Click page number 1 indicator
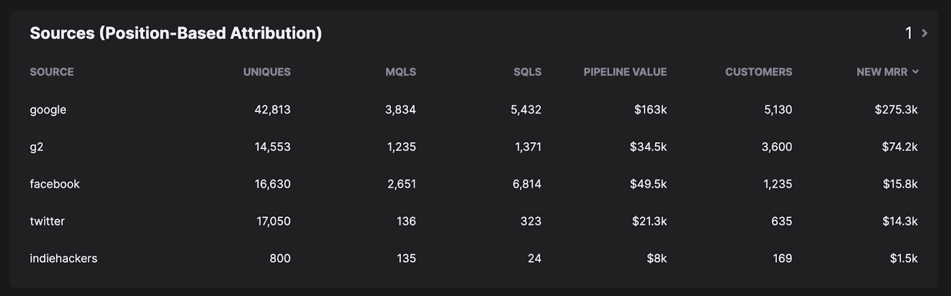Image resolution: width=951 pixels, height=296 pixels. coord(908,33)
